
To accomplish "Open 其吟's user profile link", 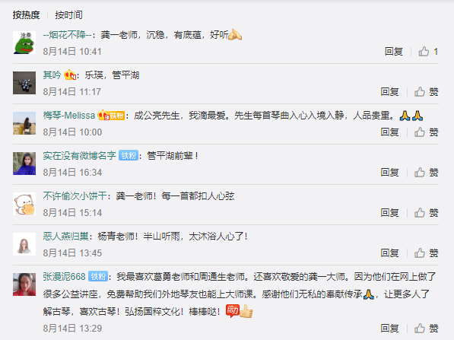I will pos(52,75).
